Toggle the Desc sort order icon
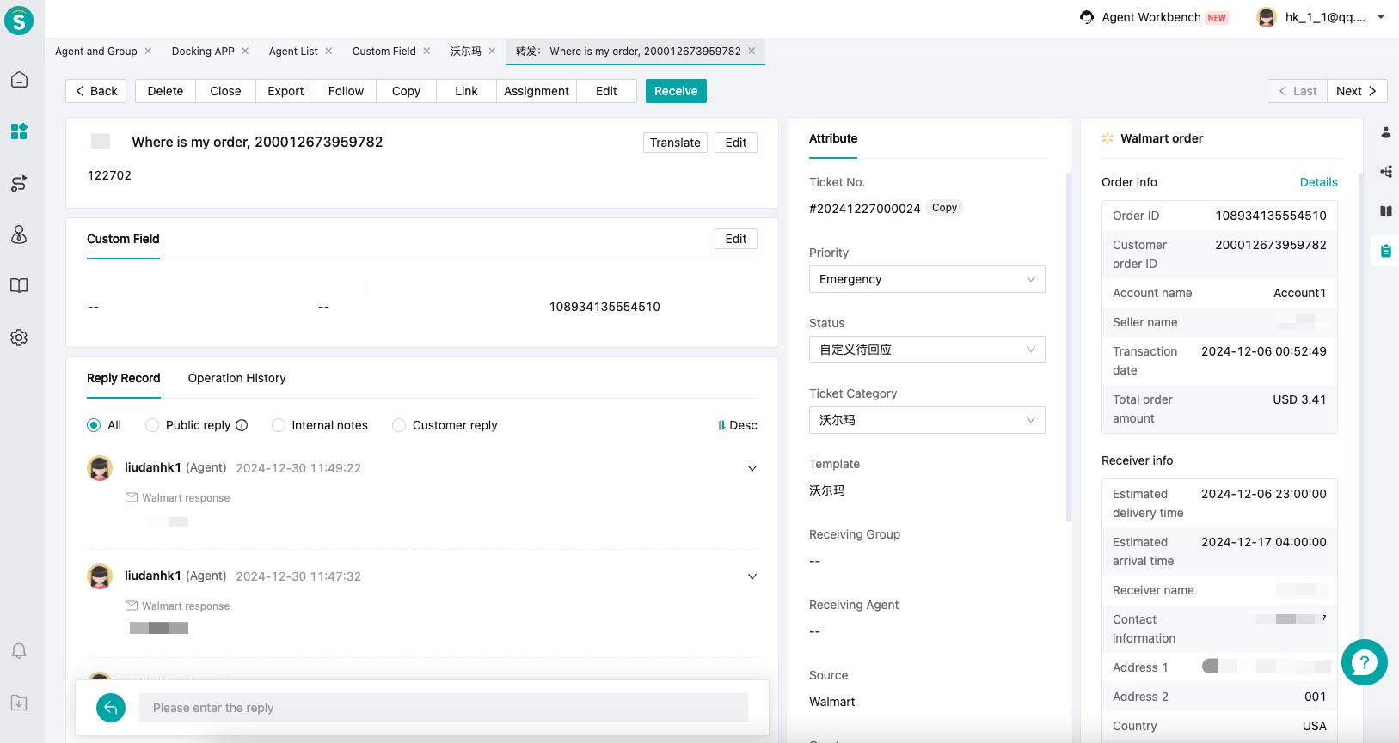 [x=721, y=425]
